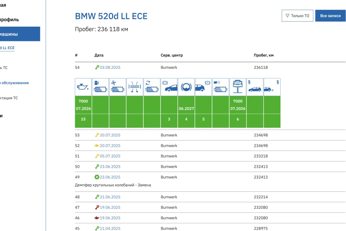Select the LL ECE vehicle sidebar link
Screen dimensions: 346x231
pyautogui.click(x=7, y=48)
